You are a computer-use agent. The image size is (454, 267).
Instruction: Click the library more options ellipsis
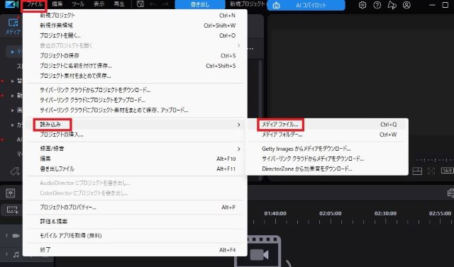pyautogui.click(x=250, y=48)
